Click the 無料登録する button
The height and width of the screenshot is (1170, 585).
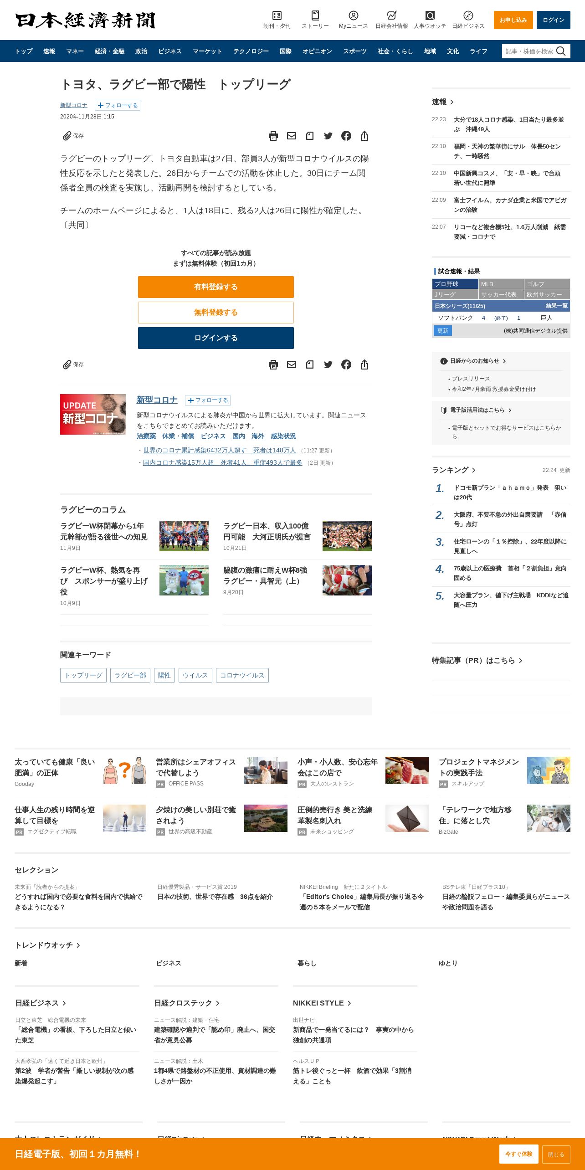(x=216, y=313)
